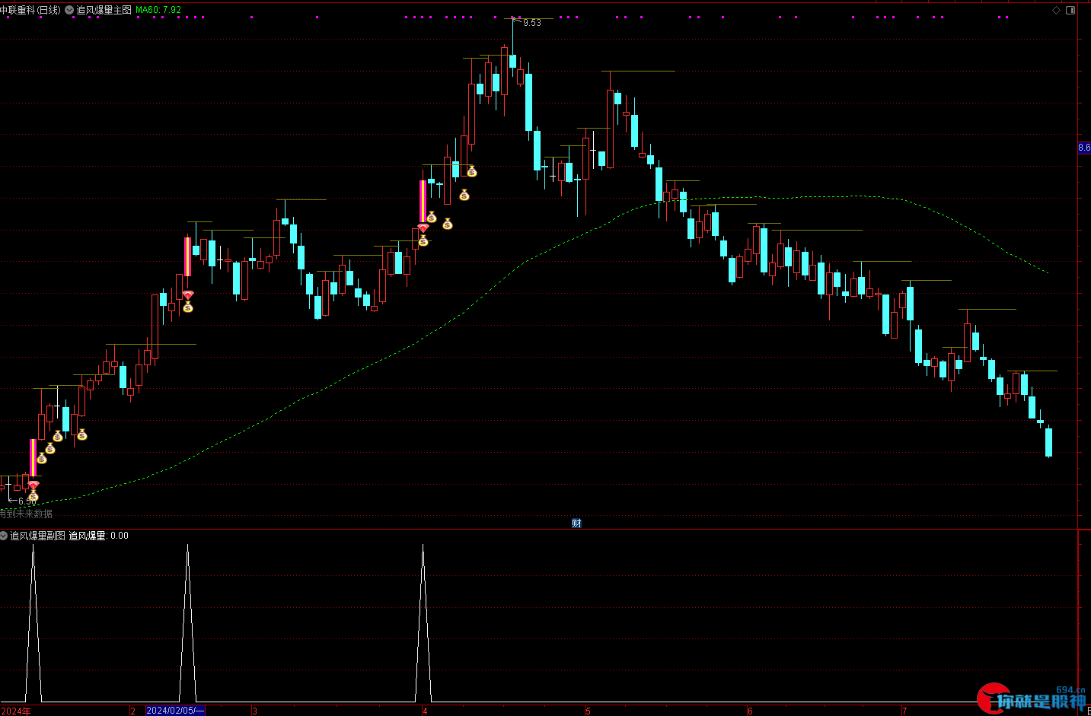
Task: Click the topmost money bag near April candles
Action: click(x=472, y=171)
